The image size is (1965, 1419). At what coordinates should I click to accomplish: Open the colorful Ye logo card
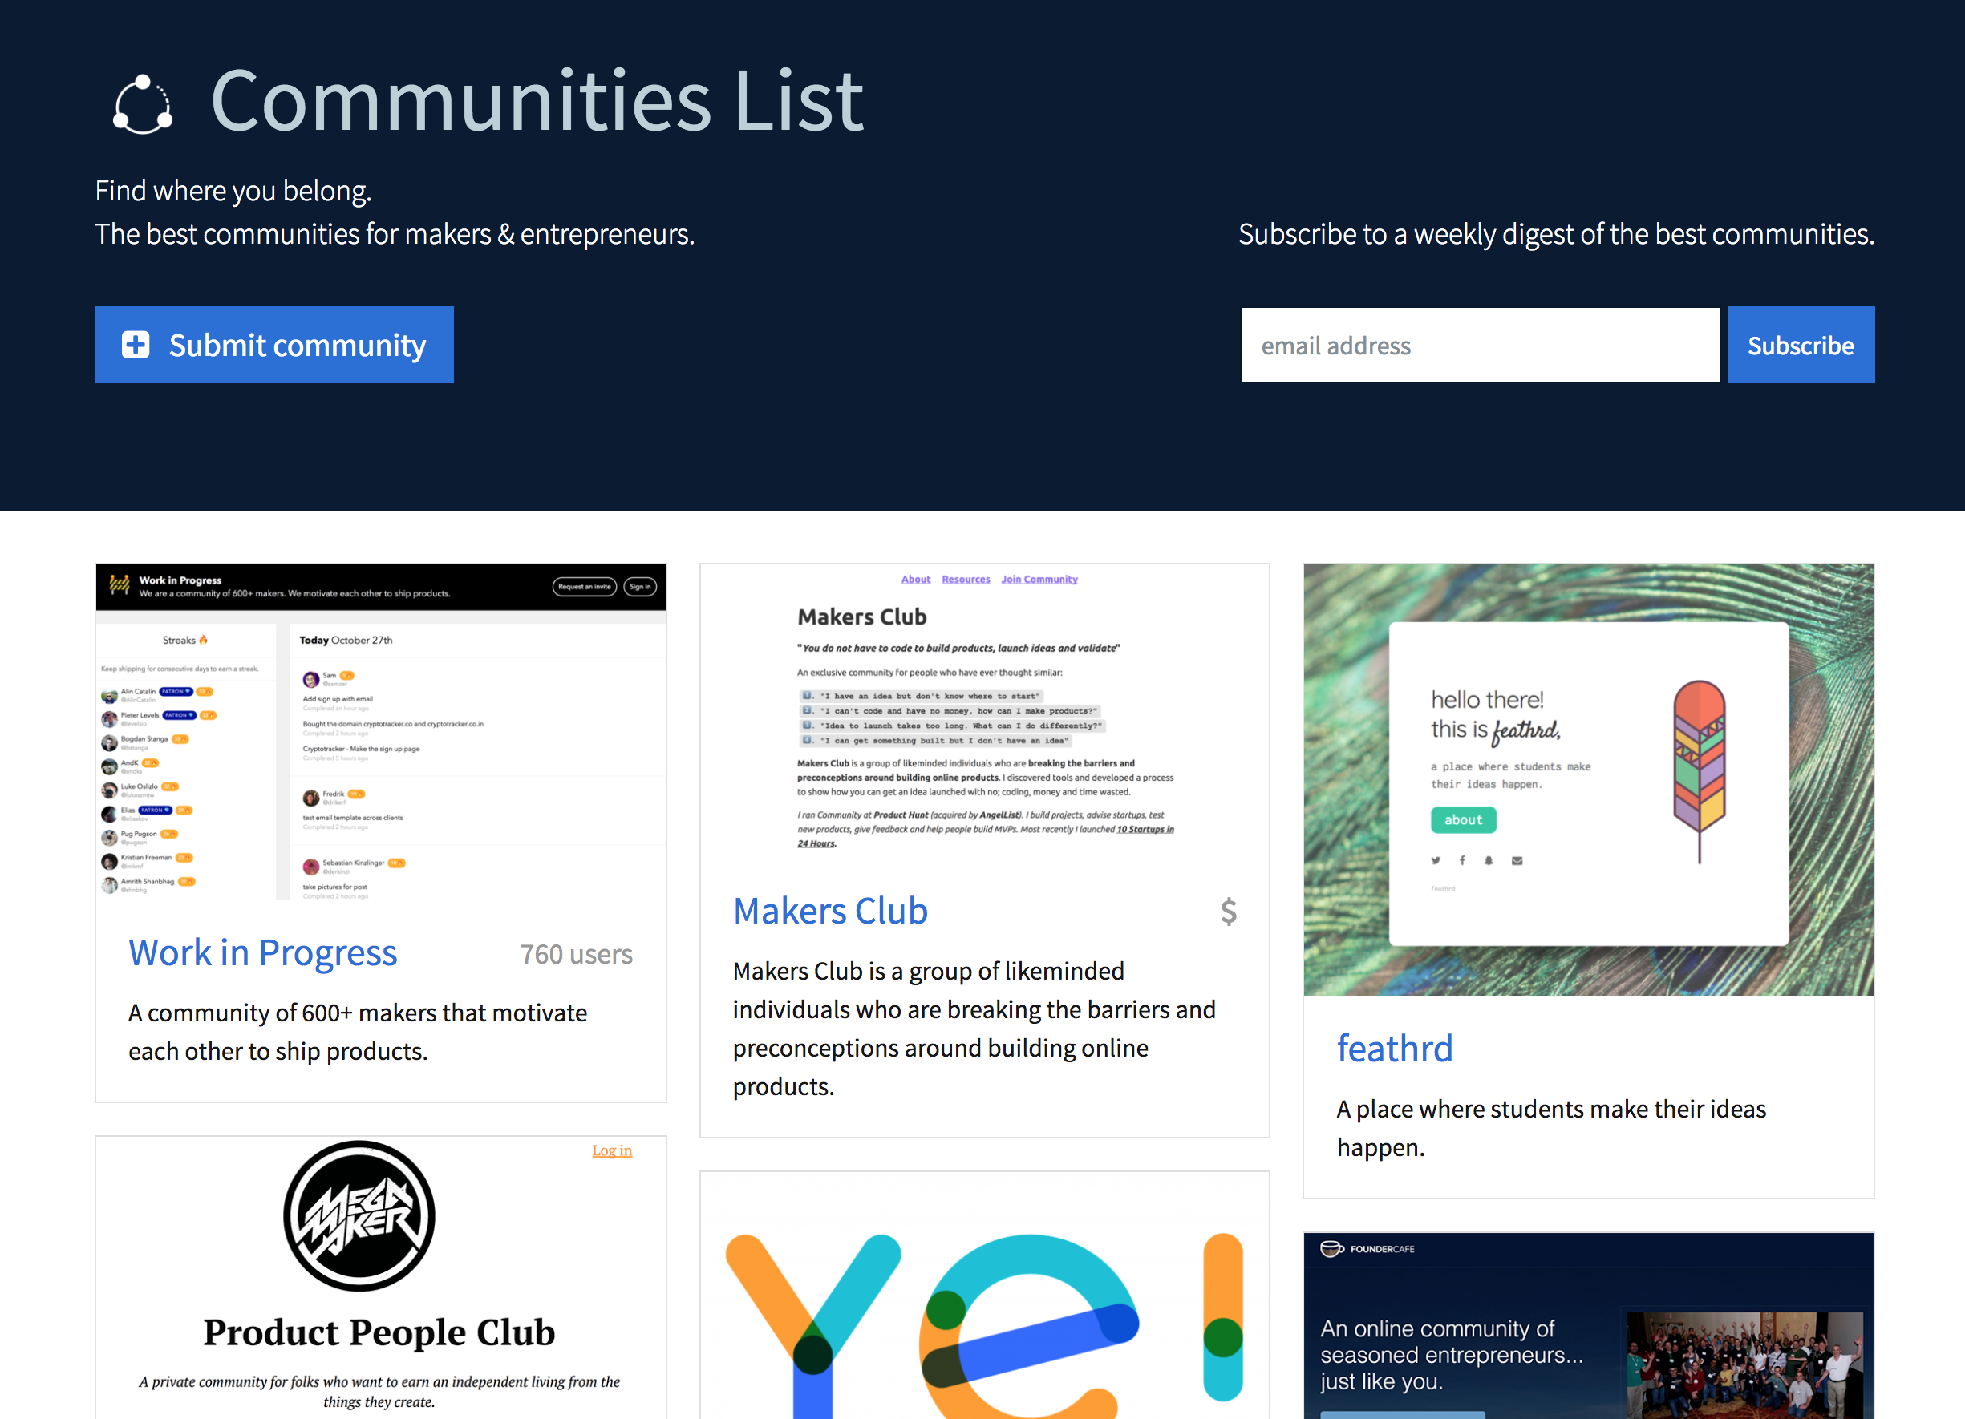coord(985,1296)
